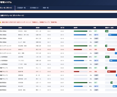The width and height of the screenshot is (117, 97).
Task: Click the 75% progress bar for プレス加工
Action: point(81,60)
